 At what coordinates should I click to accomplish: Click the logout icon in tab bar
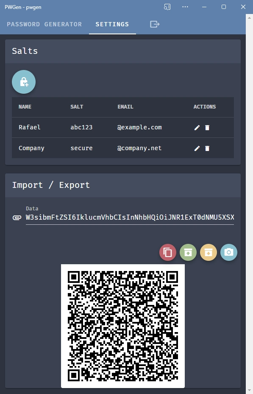tap(155, 24)
